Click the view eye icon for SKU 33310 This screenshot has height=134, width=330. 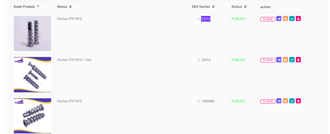[279, 19]
